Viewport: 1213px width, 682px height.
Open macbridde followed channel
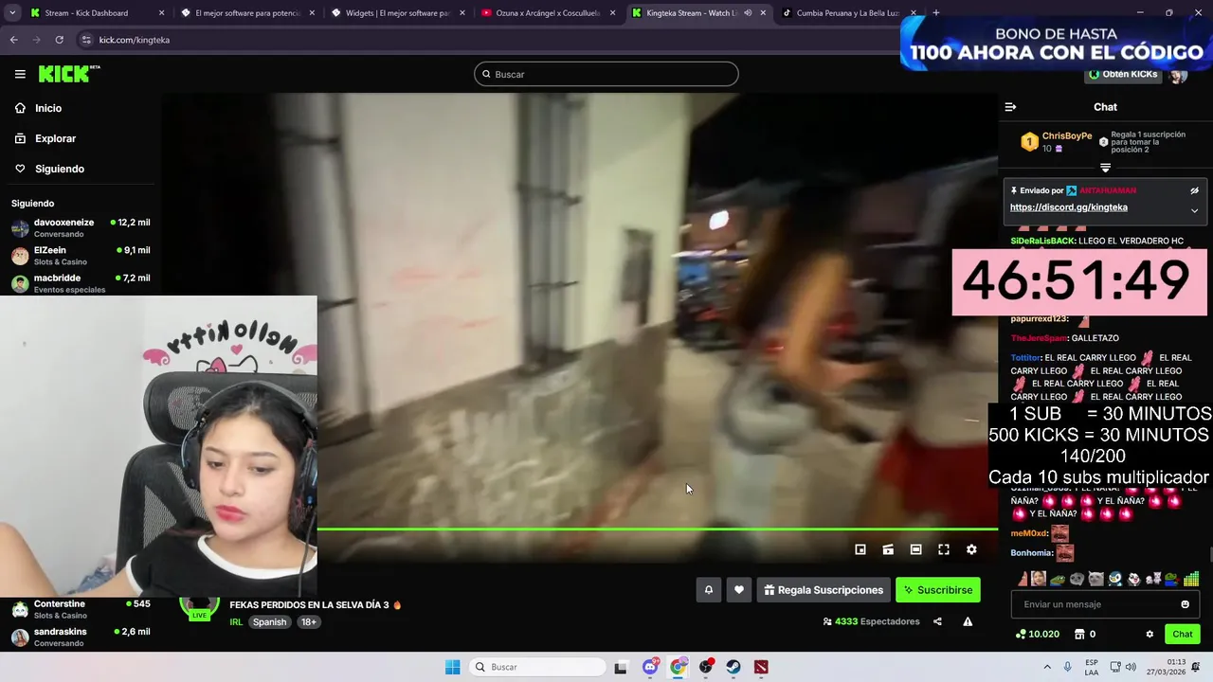[x=81, y=283]
